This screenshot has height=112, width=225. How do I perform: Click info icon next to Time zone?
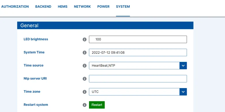(x=85, y=92)
